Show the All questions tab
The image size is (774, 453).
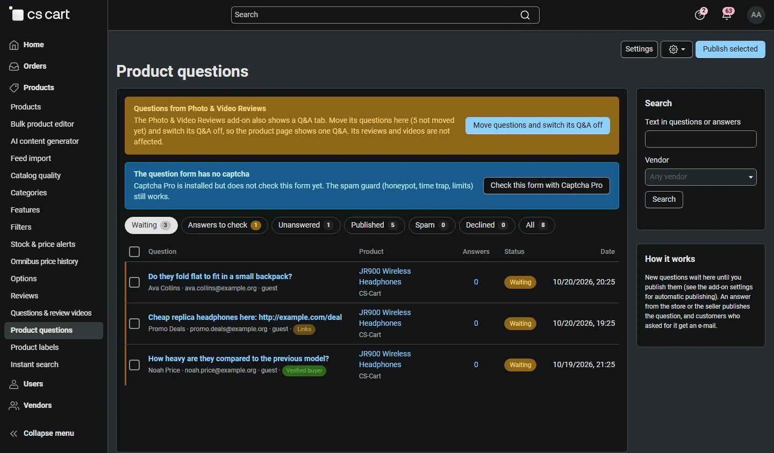tap(536, 225)
